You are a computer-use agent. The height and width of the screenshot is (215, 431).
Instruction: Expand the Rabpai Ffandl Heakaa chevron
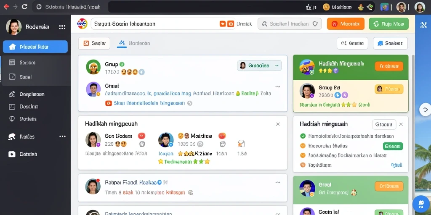point(278,182)
